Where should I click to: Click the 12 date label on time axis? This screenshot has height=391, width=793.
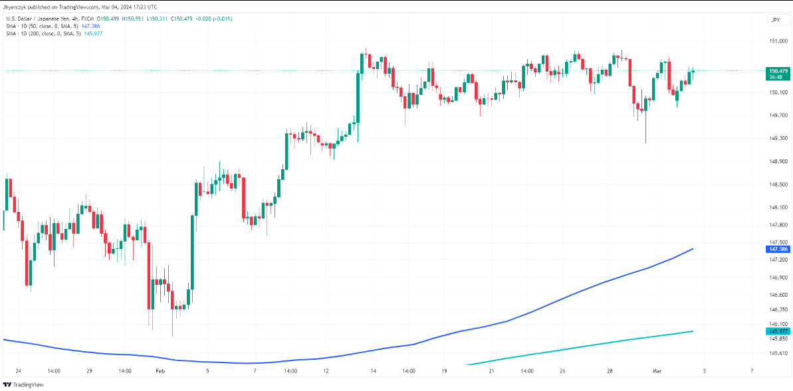pos(325,370)
